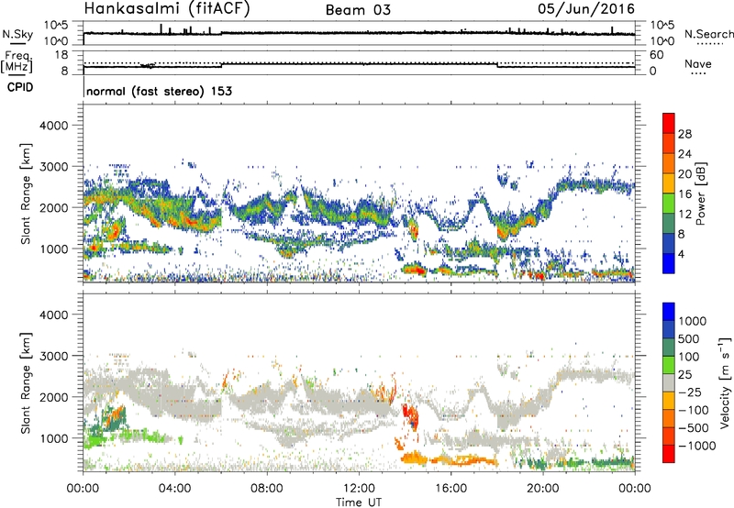Click the 'Time UT' axis title
Viewport: 734px width, 508px height.
(x=359, y=502)
